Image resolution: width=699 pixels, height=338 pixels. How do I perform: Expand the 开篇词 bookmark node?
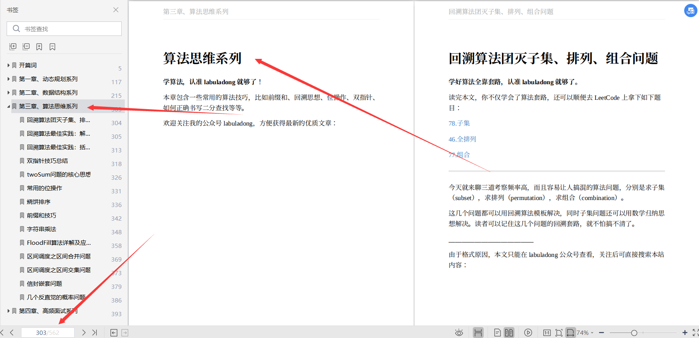pos(8,65)
